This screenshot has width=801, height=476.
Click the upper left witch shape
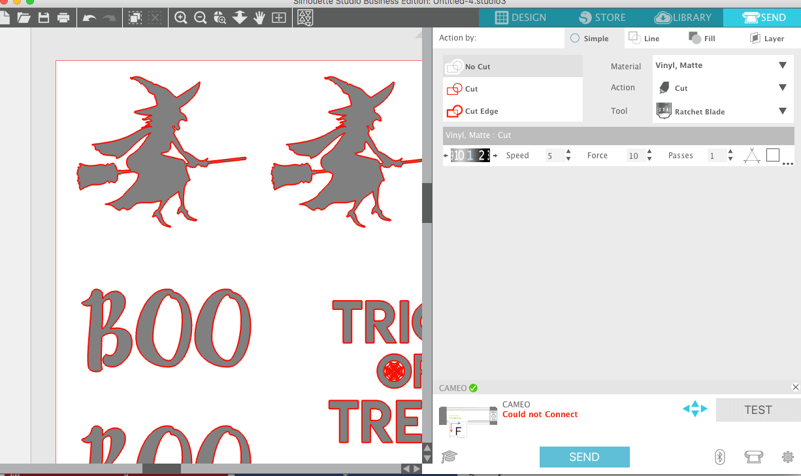point(161,151)
